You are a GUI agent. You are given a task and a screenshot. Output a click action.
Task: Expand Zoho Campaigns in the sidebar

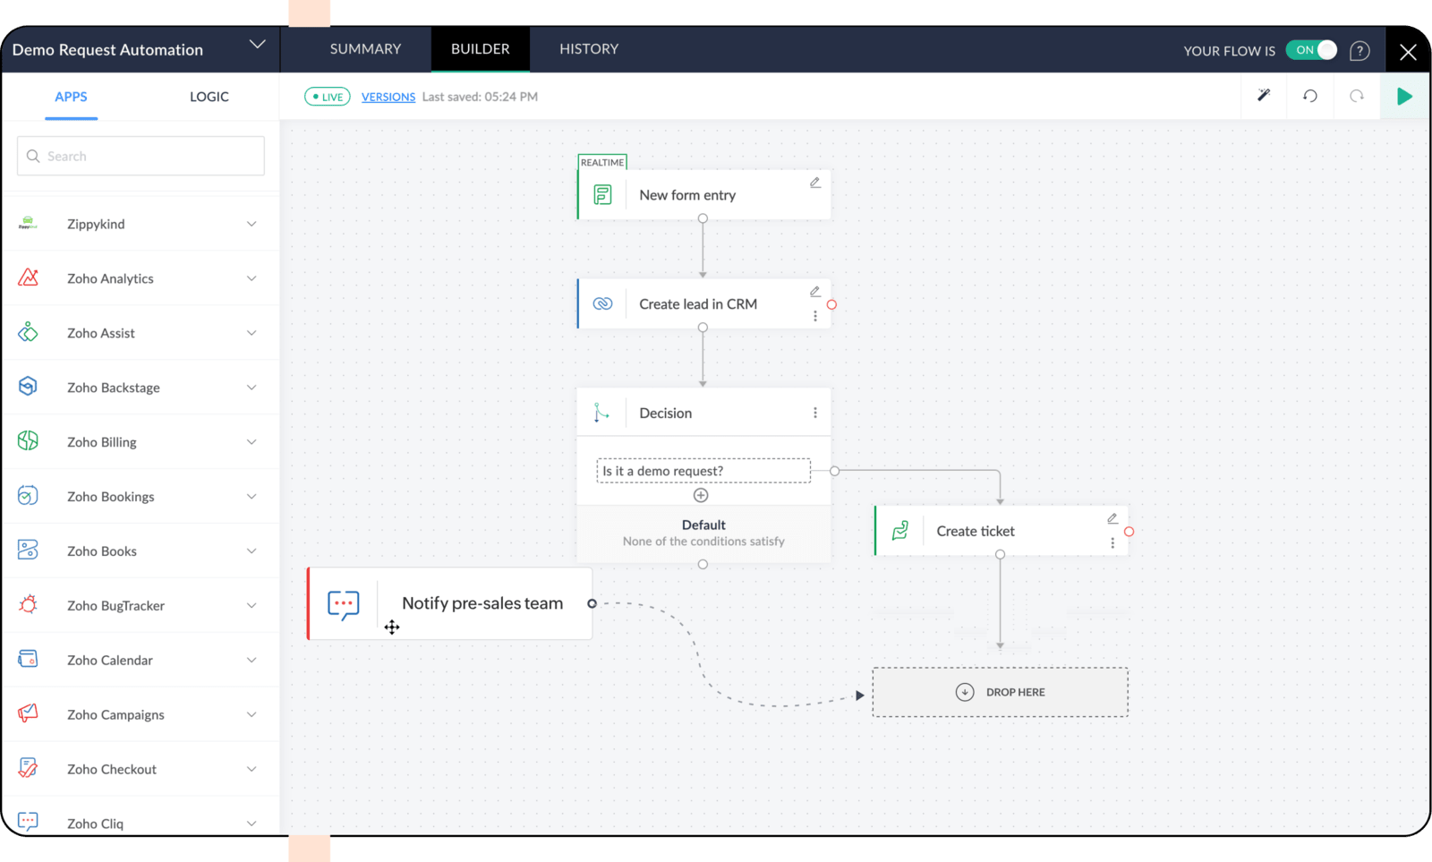[251, 714]
